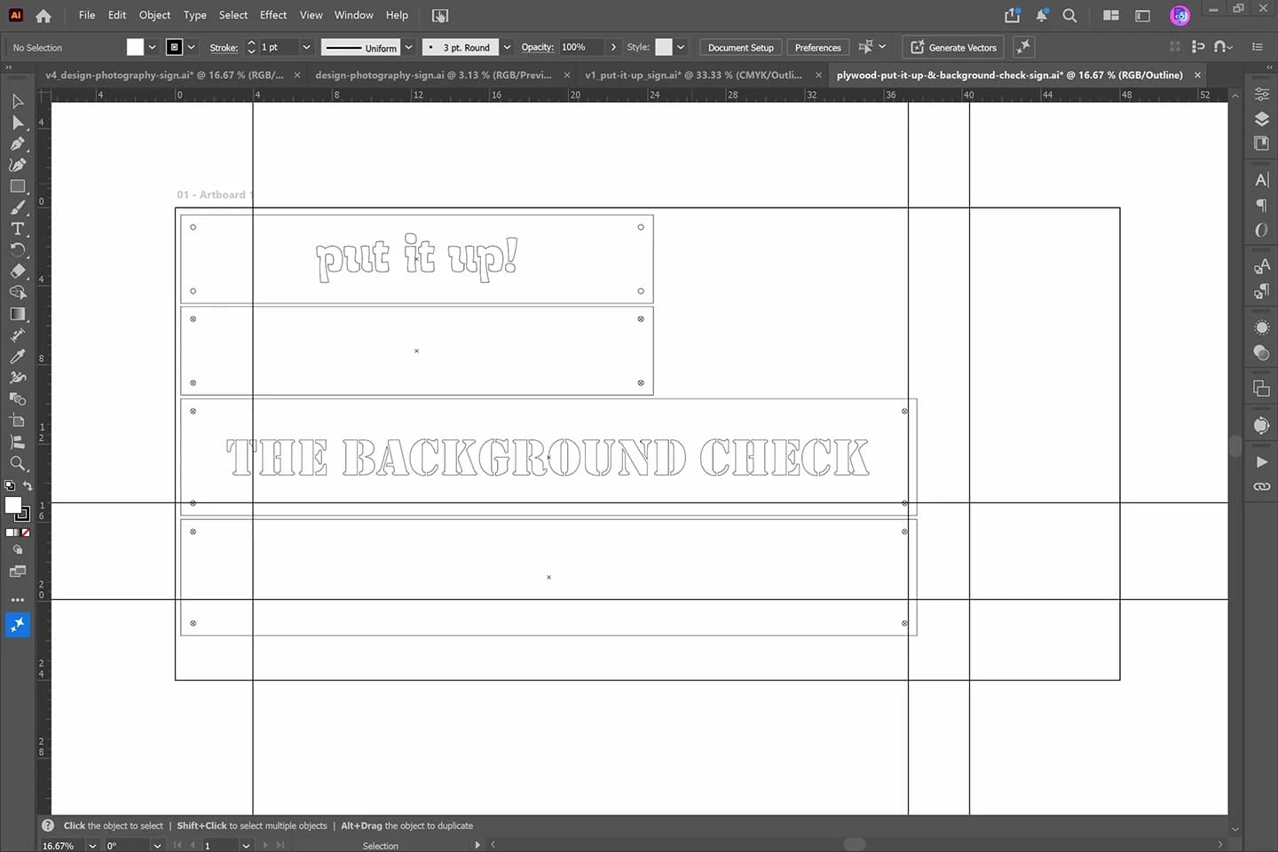Toggle the blue generative AI sparkle button
Screen dimensions: 1278x852
[17, 626]
